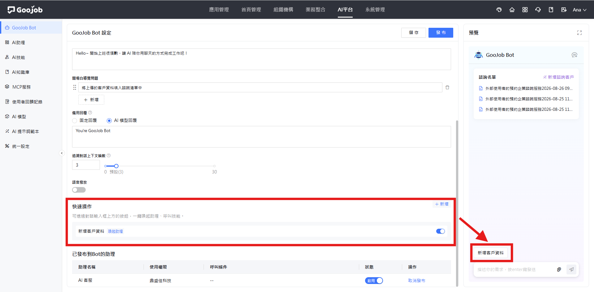Open 組織機構 menu
The image size is (594, 292).
[283, 10]
